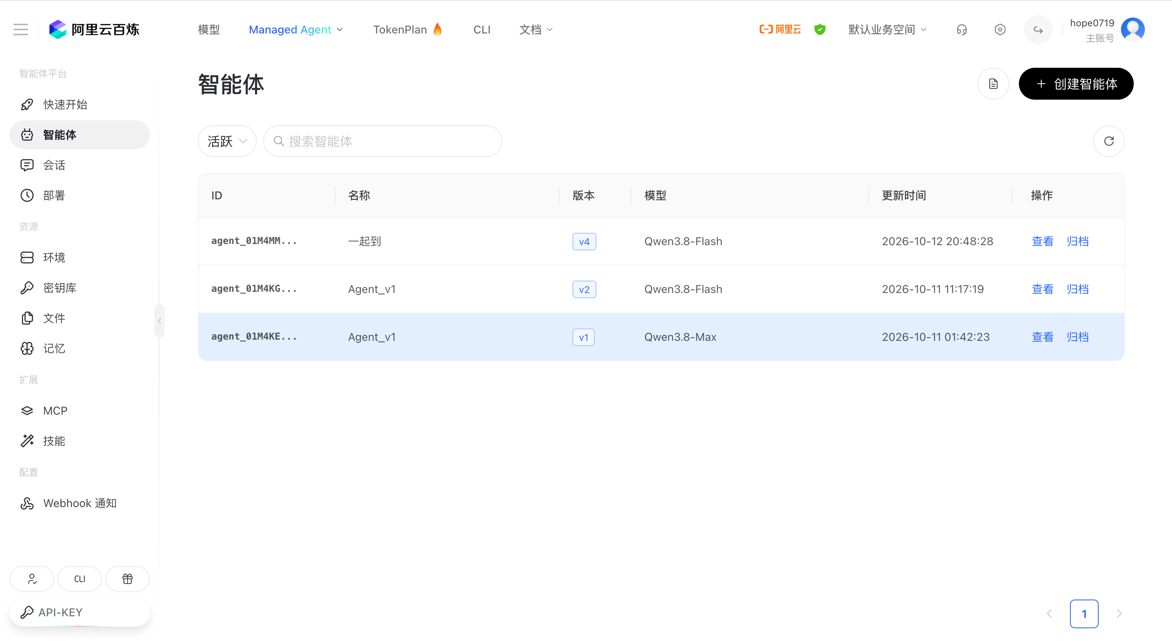This screenshot has width=1172, height=641.
Task: Open the gift icon button
Action: [128, 579]
